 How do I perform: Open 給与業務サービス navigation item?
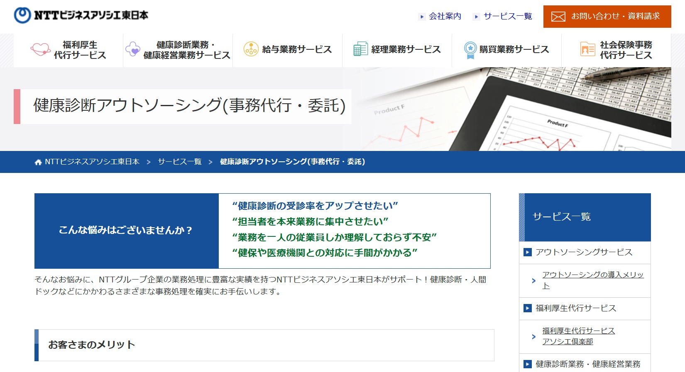coord(287,50)
